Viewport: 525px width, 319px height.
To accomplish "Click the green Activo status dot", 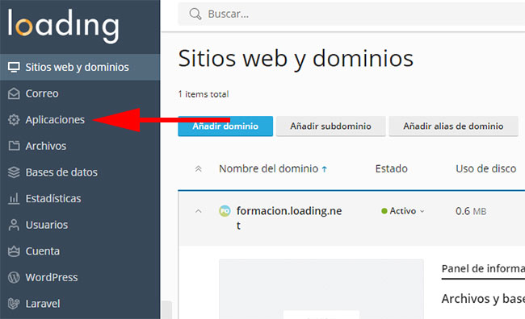I will pyautogui.click(x=384, y=211).
